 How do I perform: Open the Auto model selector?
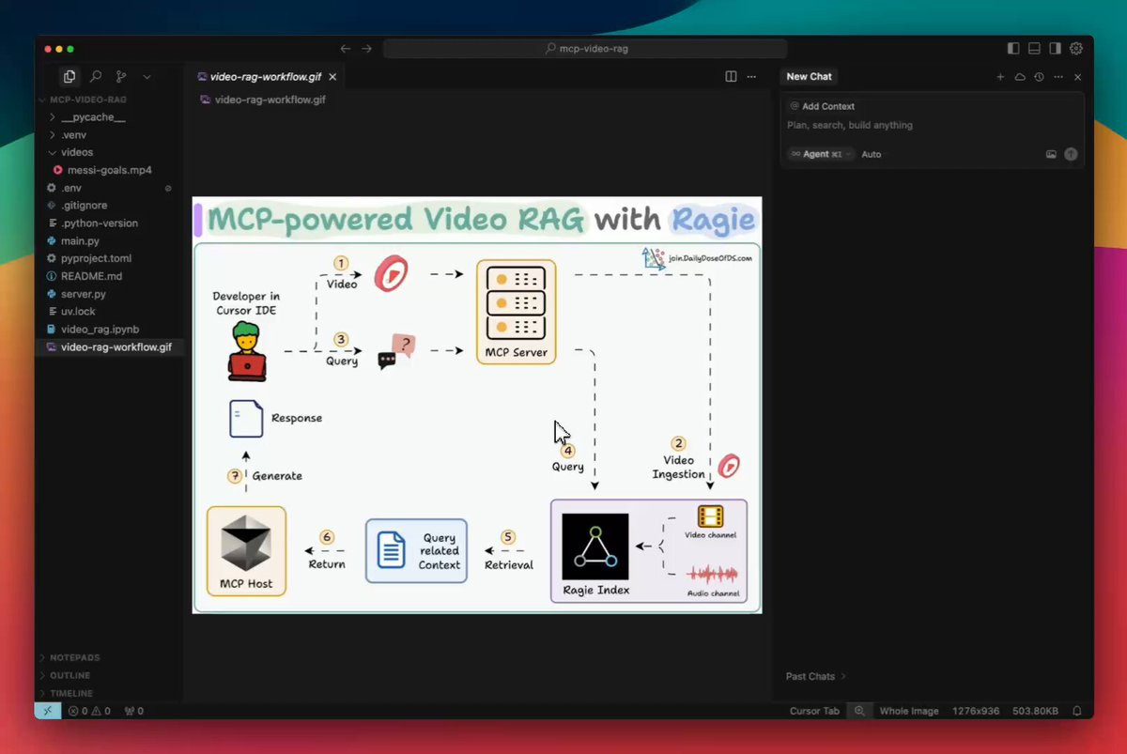pos(872,154)
